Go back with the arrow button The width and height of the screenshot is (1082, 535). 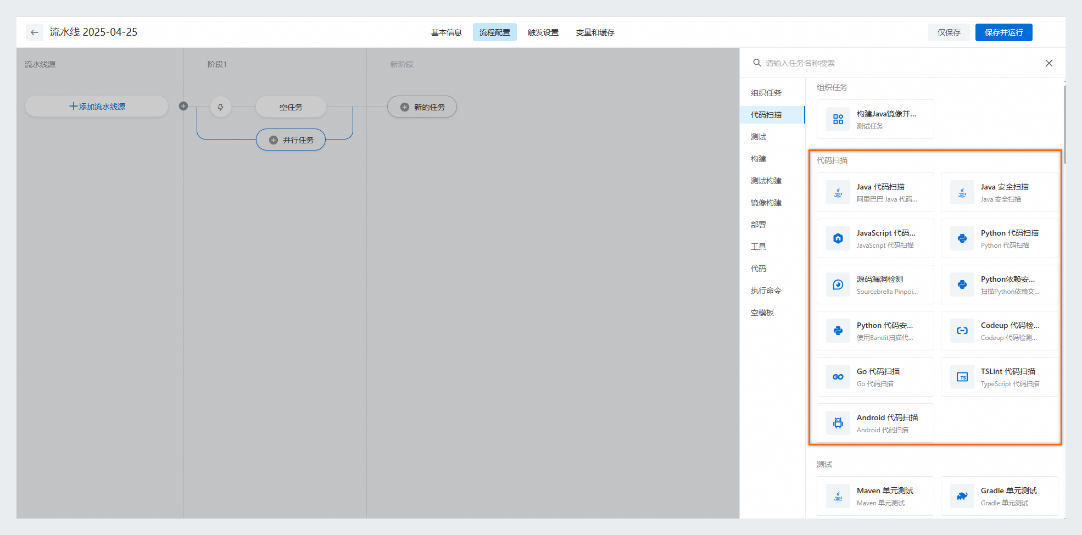[x=35, y=32]
